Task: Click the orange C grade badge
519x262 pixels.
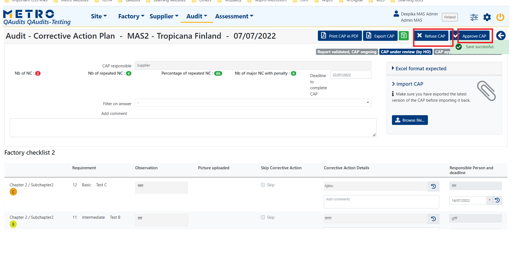Action: [x=13, y=192]
